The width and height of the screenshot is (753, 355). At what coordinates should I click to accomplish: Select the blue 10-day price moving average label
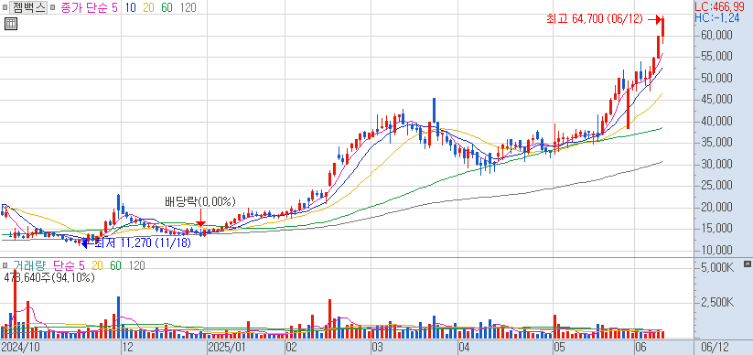click(131, 7)
